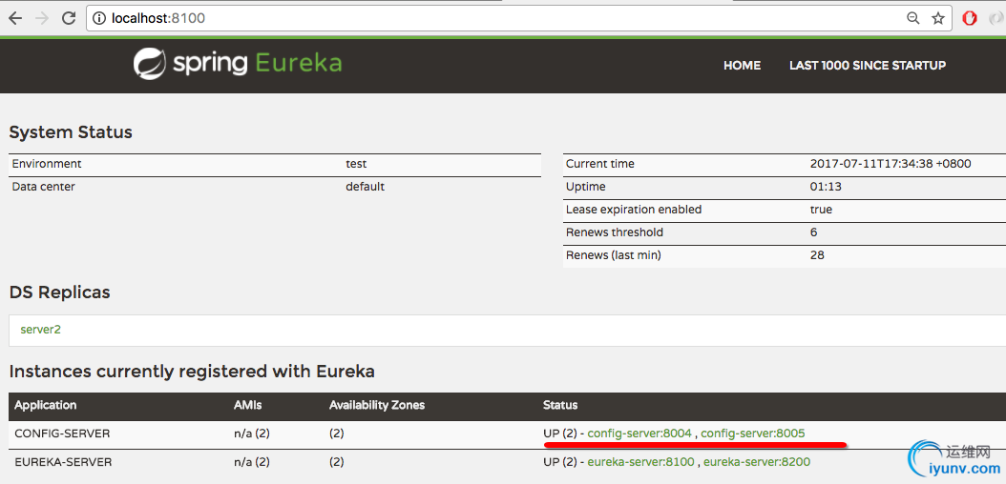Click the System Status heading
The height and width of the screenshot is (484, 1006).
pos(71,132)
